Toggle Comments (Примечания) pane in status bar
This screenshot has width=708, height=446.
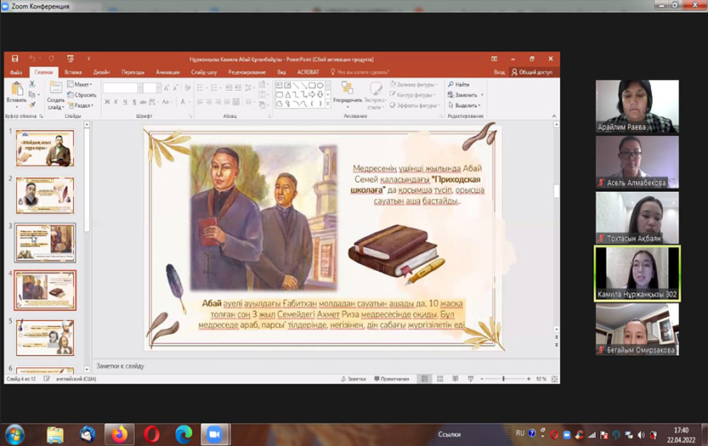click(x=391, y=379)
